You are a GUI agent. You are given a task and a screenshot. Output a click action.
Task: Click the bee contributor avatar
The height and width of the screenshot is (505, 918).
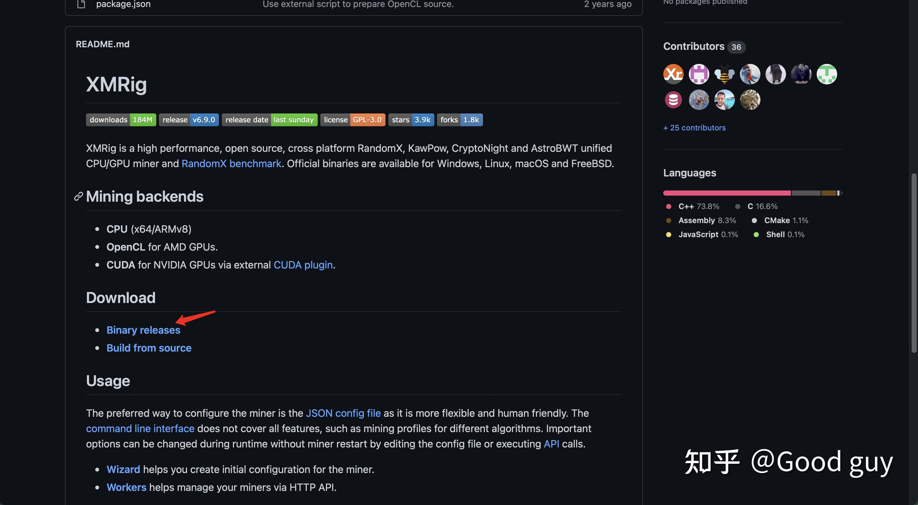tap(724, 74)
